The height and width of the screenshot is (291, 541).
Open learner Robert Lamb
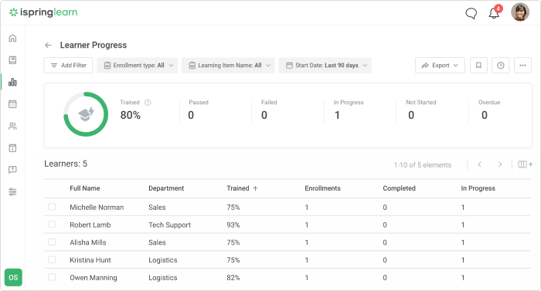pos(90,225)
